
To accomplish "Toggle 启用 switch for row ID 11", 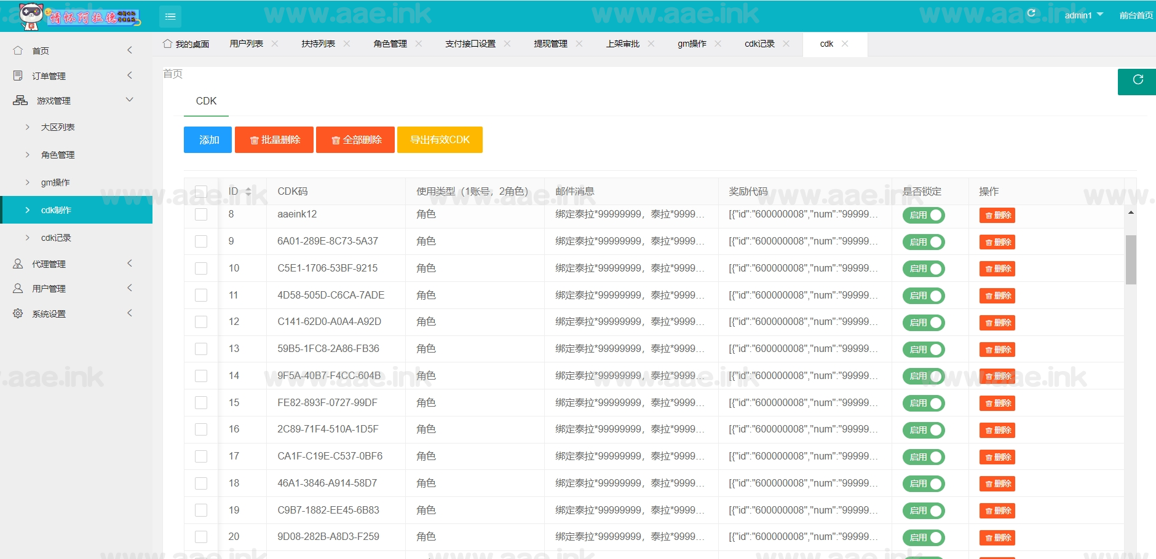I will [x=924, y=295].
